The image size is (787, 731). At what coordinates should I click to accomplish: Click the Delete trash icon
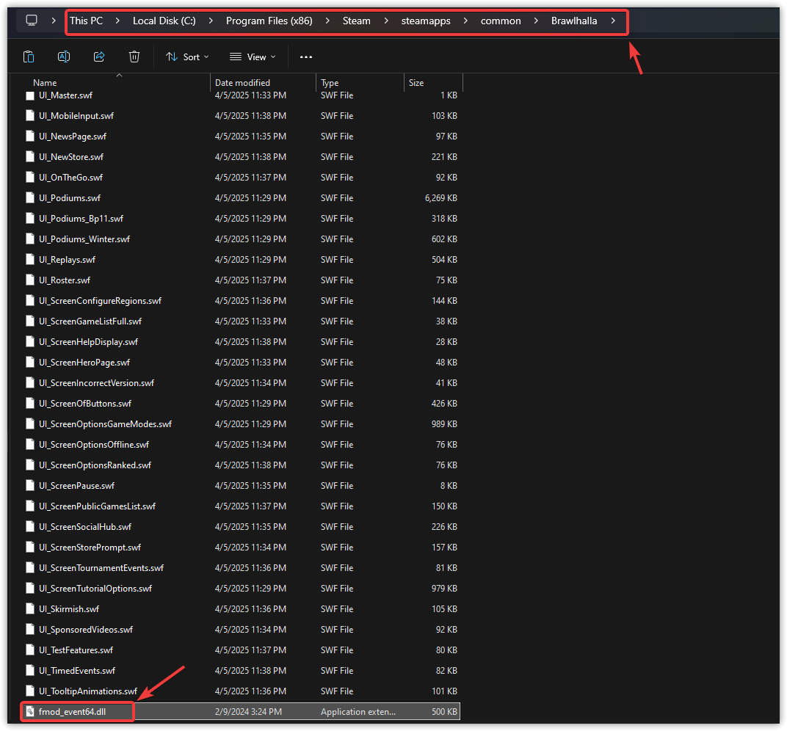point(134,57)
